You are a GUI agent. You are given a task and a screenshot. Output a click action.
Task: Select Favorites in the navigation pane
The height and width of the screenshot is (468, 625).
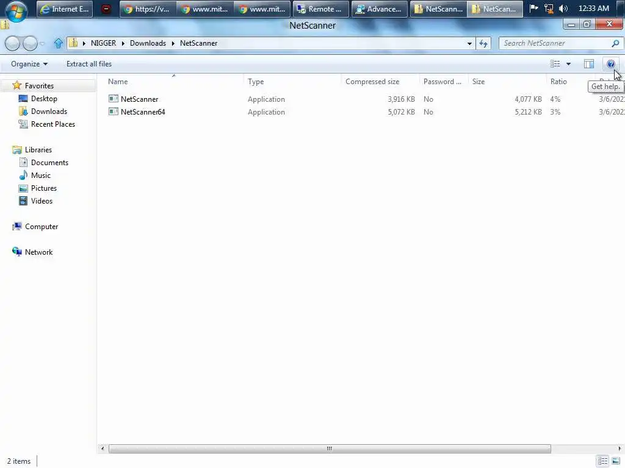pos(39,85)
